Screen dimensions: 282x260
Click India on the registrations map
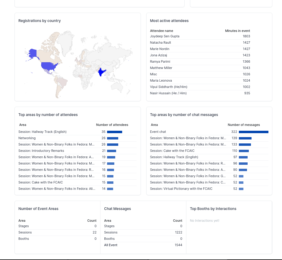click(x=101, y=72)
